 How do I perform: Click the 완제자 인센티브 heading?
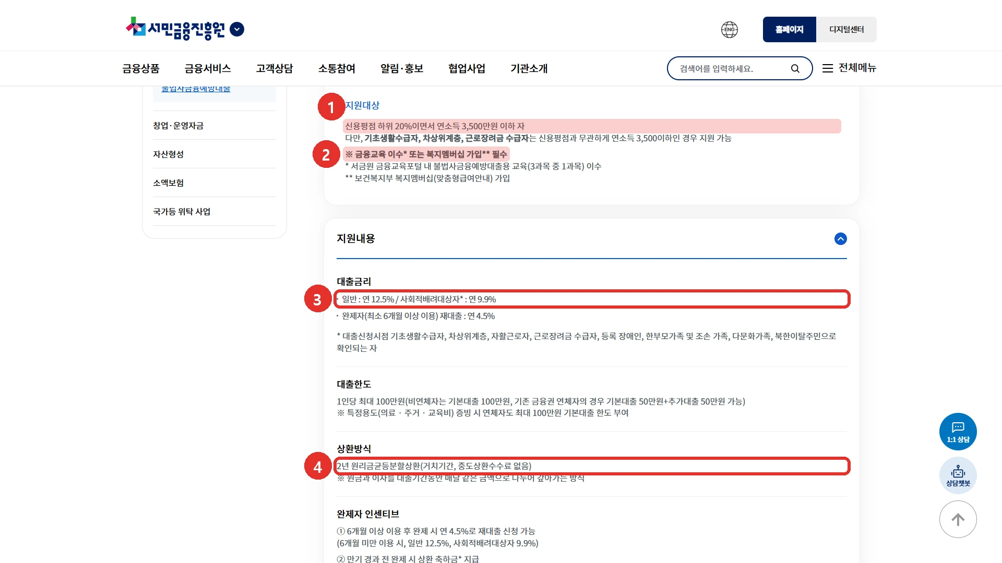pos(368,514)
